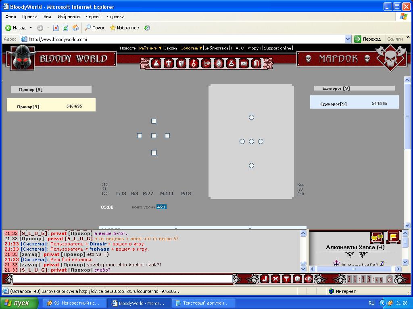413x309 pixels.
Task: Open the address bar dropdown arrow
Action: (348, 39)
